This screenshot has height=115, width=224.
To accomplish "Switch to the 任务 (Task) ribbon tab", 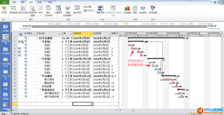I will point(14,2).
